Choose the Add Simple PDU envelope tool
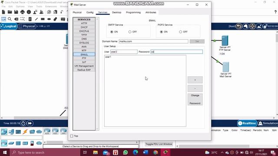This screenshot has width=278, height=156. coord(63,19)
